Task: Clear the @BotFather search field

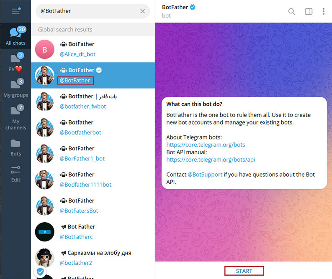Action: [142, 11]
